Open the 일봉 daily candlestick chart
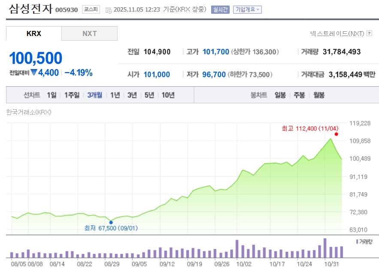This screenshot has width=379, height=274. (x=280, y=95)
